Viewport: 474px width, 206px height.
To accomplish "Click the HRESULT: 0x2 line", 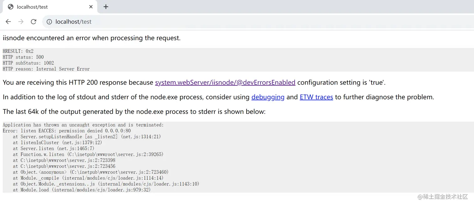I will point(18,51).
